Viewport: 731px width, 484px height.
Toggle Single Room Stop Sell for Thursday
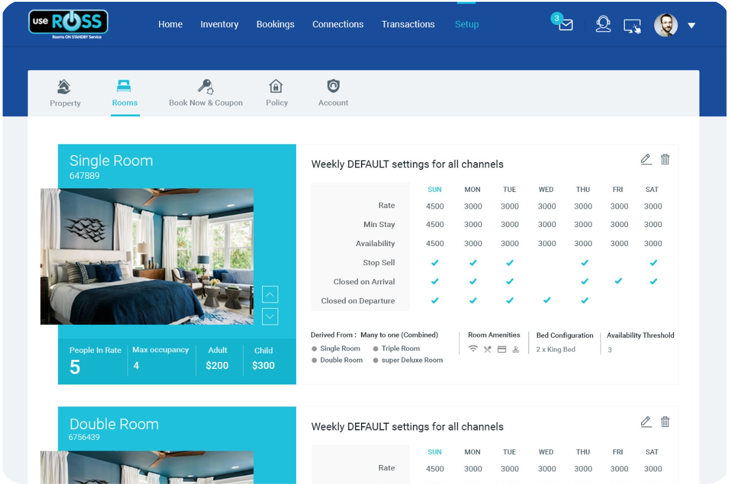(x=584, y=263)
